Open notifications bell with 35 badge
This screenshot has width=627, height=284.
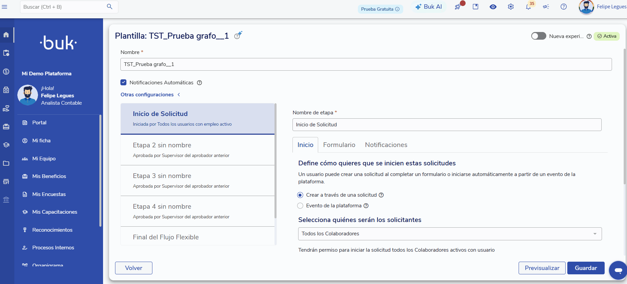[529, 7]
